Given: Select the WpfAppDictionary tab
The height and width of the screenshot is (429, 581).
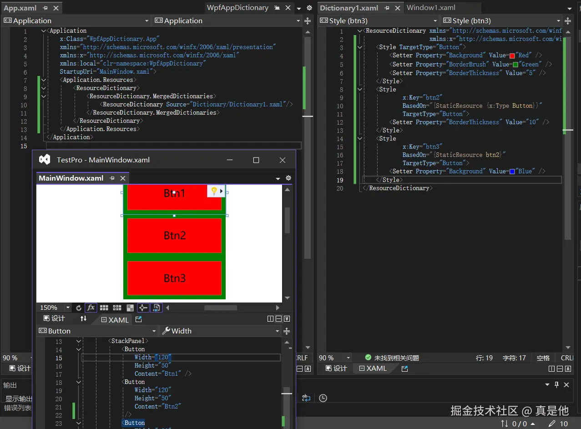Looking at the screenshot, I should coord(237,8).
